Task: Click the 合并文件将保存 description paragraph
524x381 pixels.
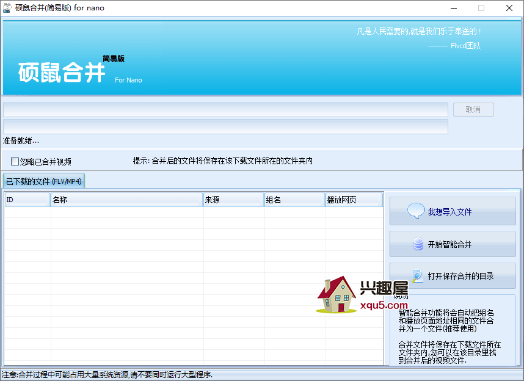Action: [x=449, y=352]
